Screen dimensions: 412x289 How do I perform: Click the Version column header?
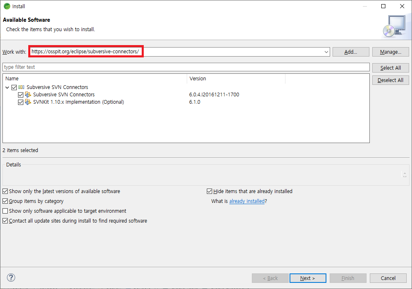coord(236,78)
